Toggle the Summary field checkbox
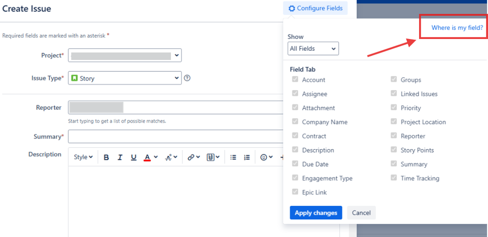Screen dimensions: 488x237 click(394, 163)
